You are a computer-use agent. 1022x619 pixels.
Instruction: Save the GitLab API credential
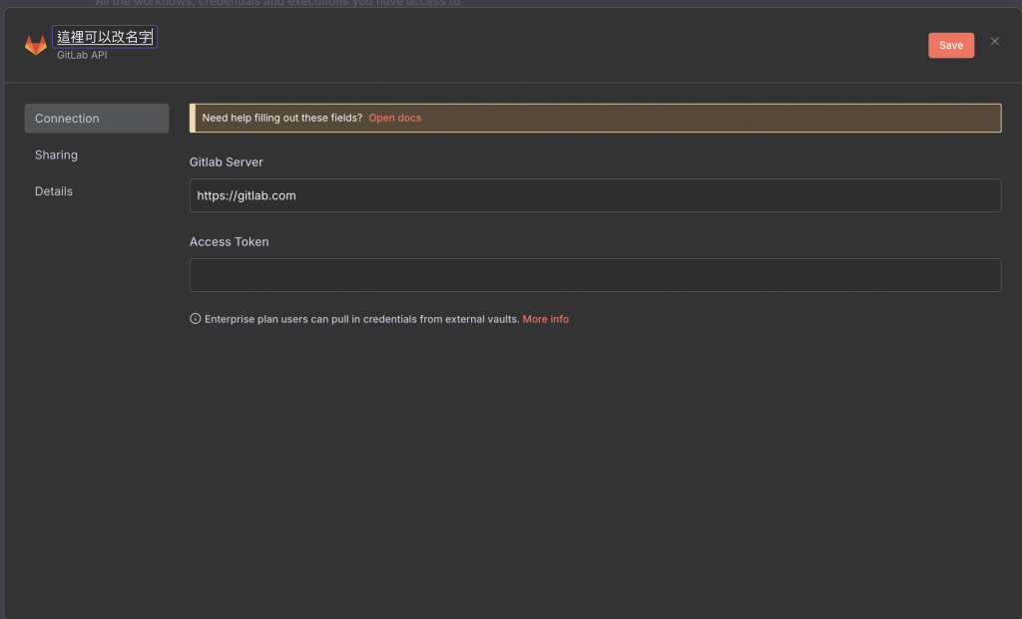951,45
